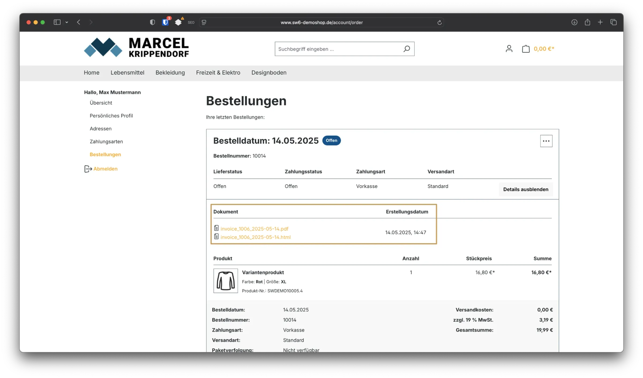This screenshot has width=643, height=378.
Task: Click Details ausblenden to collapse order details
Action: (x=525, y=189)
